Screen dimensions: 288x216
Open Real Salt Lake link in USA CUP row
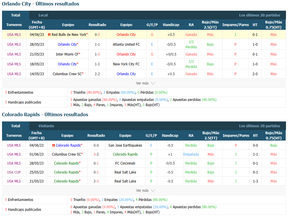pos(125,172)
